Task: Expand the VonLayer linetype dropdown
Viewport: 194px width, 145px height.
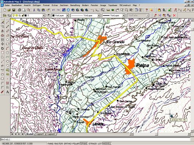Action: (99, 15)
